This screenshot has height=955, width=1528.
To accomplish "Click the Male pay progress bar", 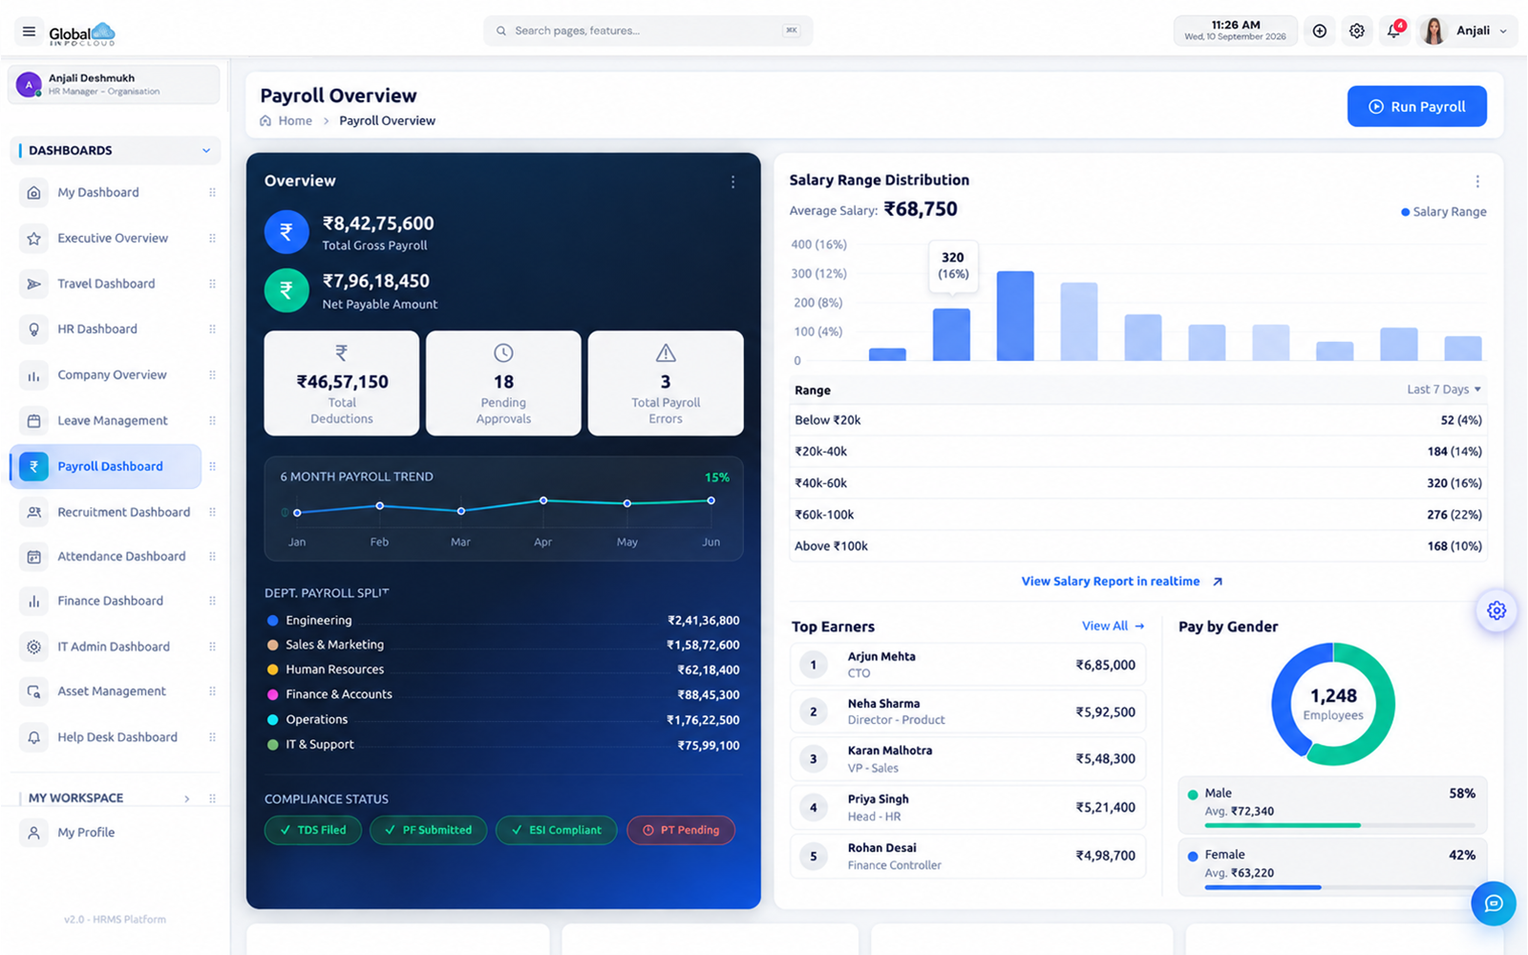I will click(1339, 825).
